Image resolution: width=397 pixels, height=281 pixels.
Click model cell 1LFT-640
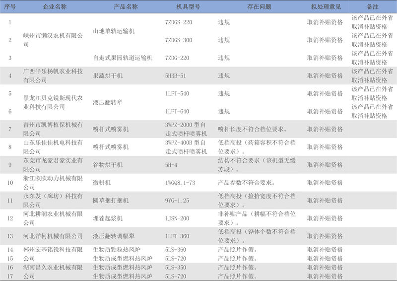177,112
